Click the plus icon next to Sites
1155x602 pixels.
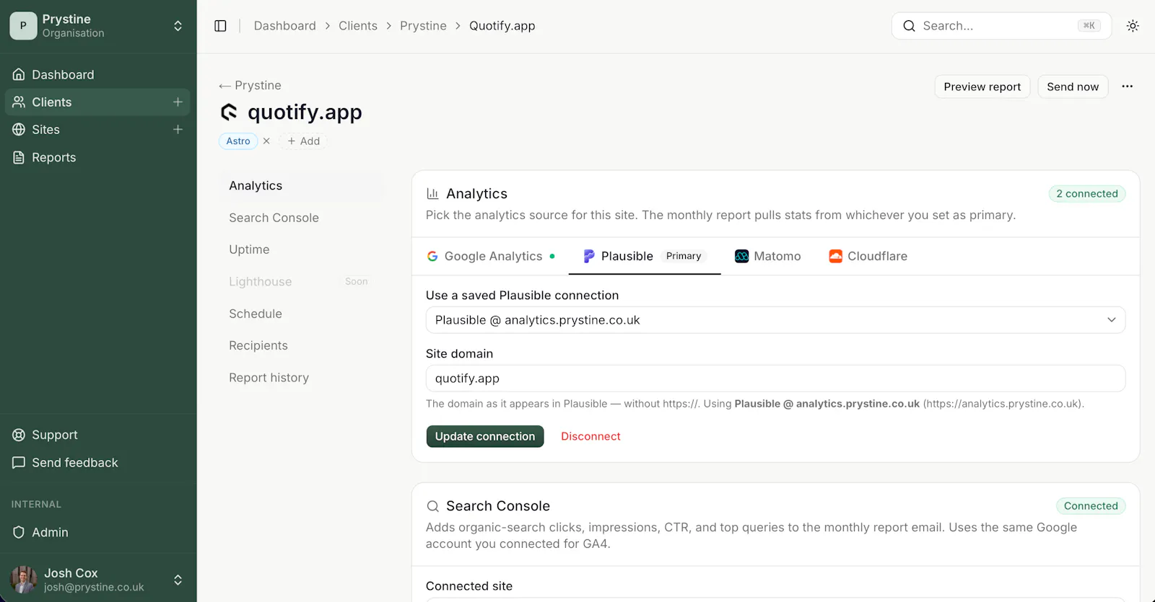coord(178,130)
